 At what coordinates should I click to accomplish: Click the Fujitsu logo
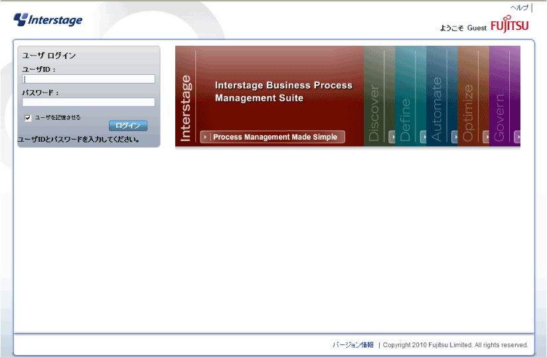[509, 24]
